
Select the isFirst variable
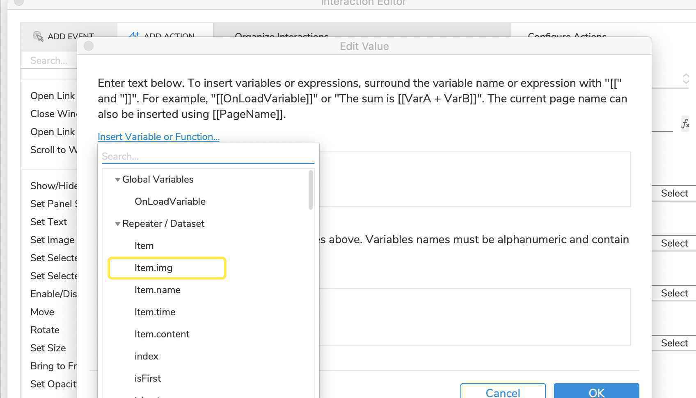[x=148, y=378]
